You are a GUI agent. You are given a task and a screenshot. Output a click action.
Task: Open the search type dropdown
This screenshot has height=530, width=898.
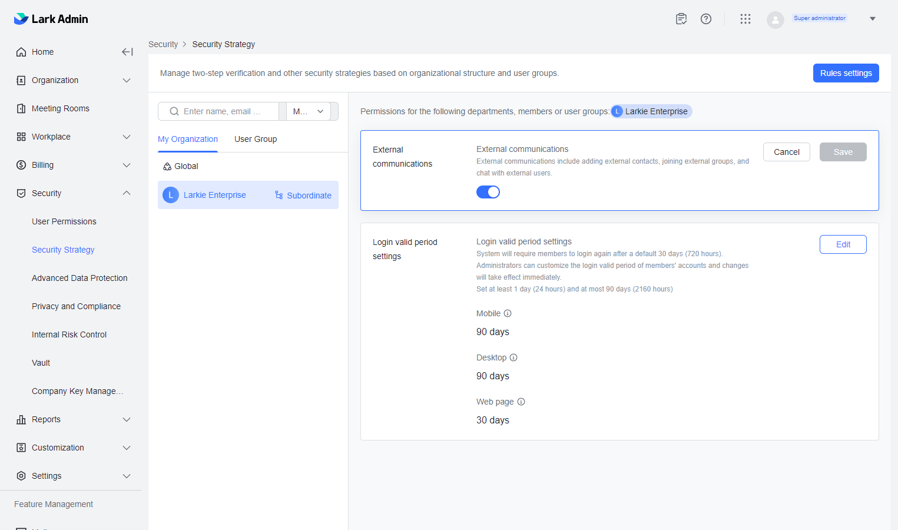(309, 111)
